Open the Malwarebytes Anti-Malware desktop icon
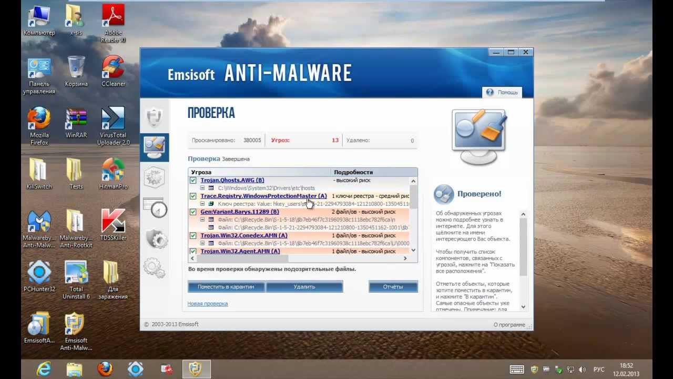 (39, 229)
